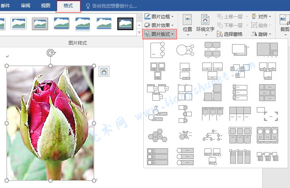Choose the four-square picture grid layout
Viewport: 290px width, 188px height.
[x=185, y=92]
